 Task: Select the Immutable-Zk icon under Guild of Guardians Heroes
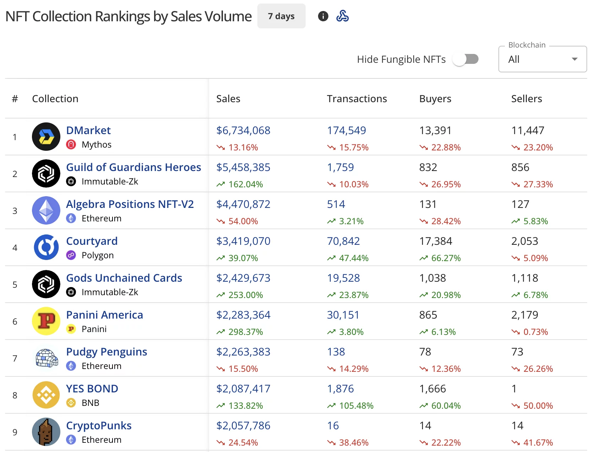coord(71,181)
